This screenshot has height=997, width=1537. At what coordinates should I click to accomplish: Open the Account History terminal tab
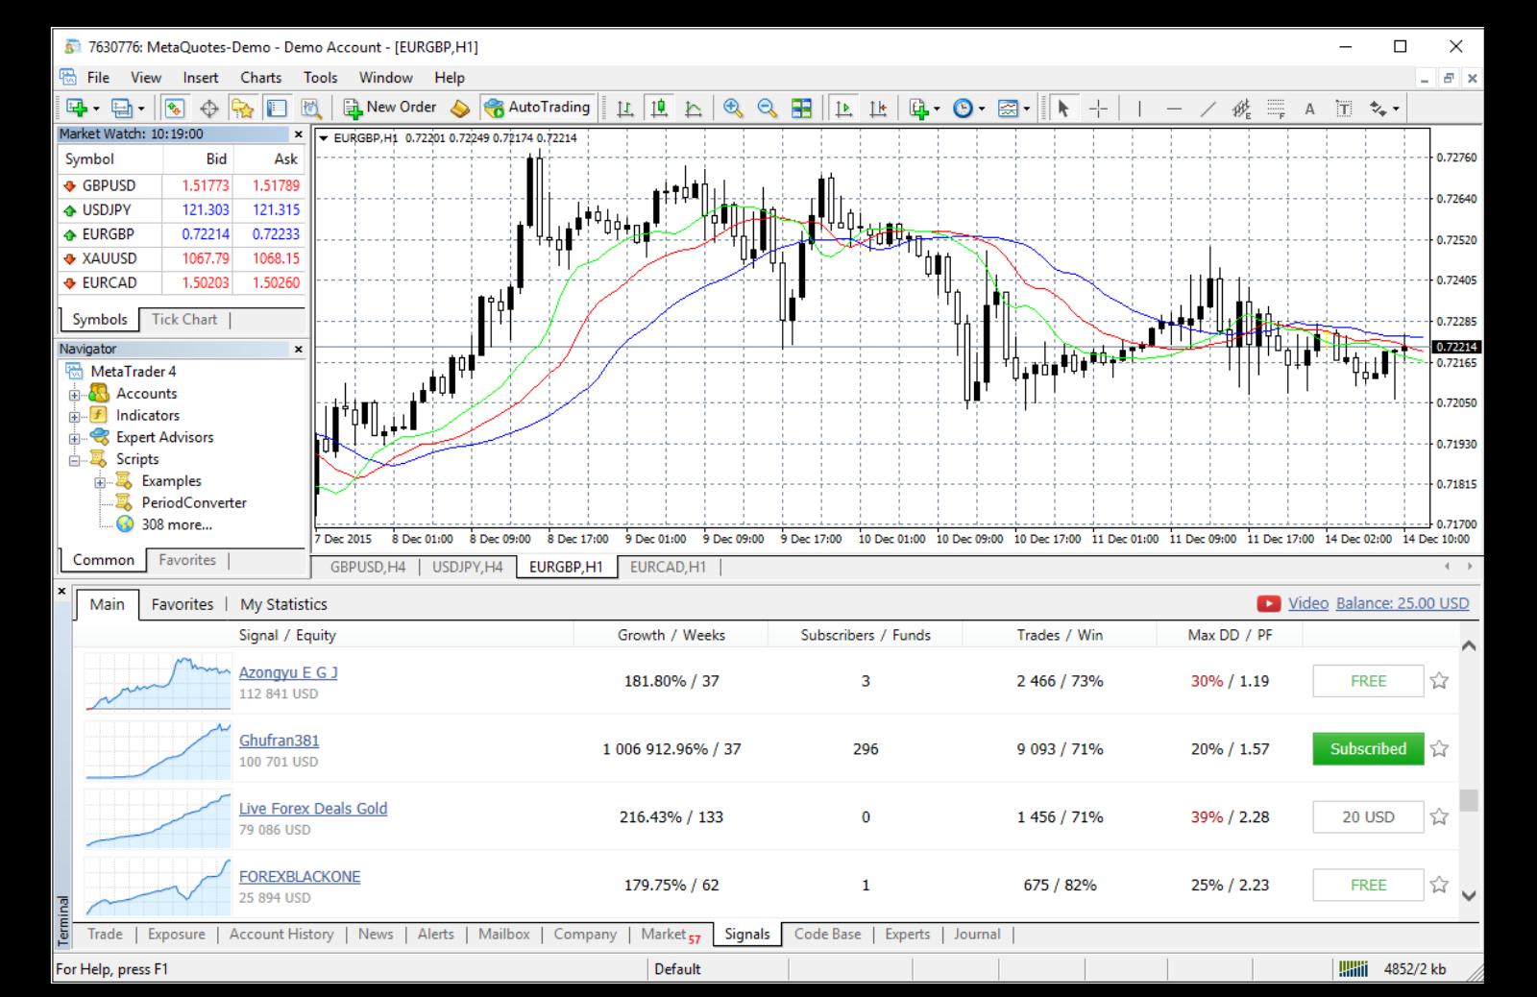[281, 934]
